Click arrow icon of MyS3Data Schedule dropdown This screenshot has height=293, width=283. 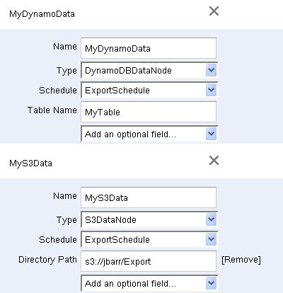click(x=211, y=239)
